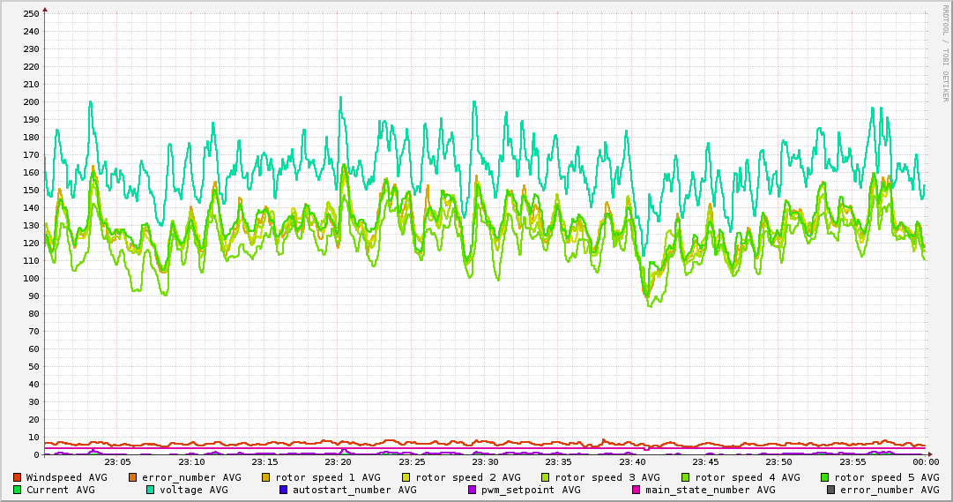Click the 'main_state_number AVG' legend label
Screen dimensions: 953x502
tap(711, 491)
